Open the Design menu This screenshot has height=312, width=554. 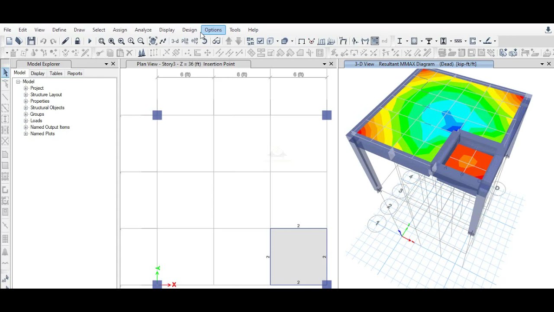[190, 30]
